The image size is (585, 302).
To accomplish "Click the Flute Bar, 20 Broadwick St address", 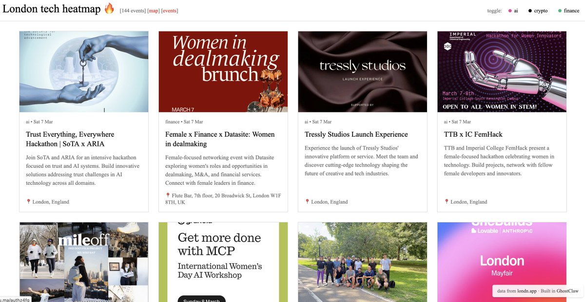I will (x=223, y=199).
